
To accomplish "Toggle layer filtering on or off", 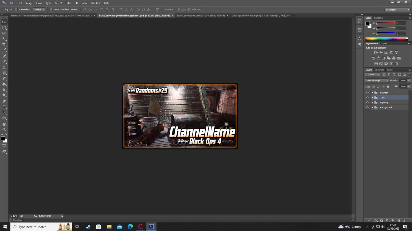I will (410, 75).
